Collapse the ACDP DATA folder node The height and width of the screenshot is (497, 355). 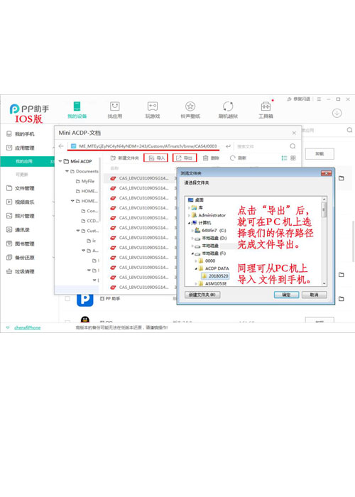pyautogui.click(x=196, y=268)
